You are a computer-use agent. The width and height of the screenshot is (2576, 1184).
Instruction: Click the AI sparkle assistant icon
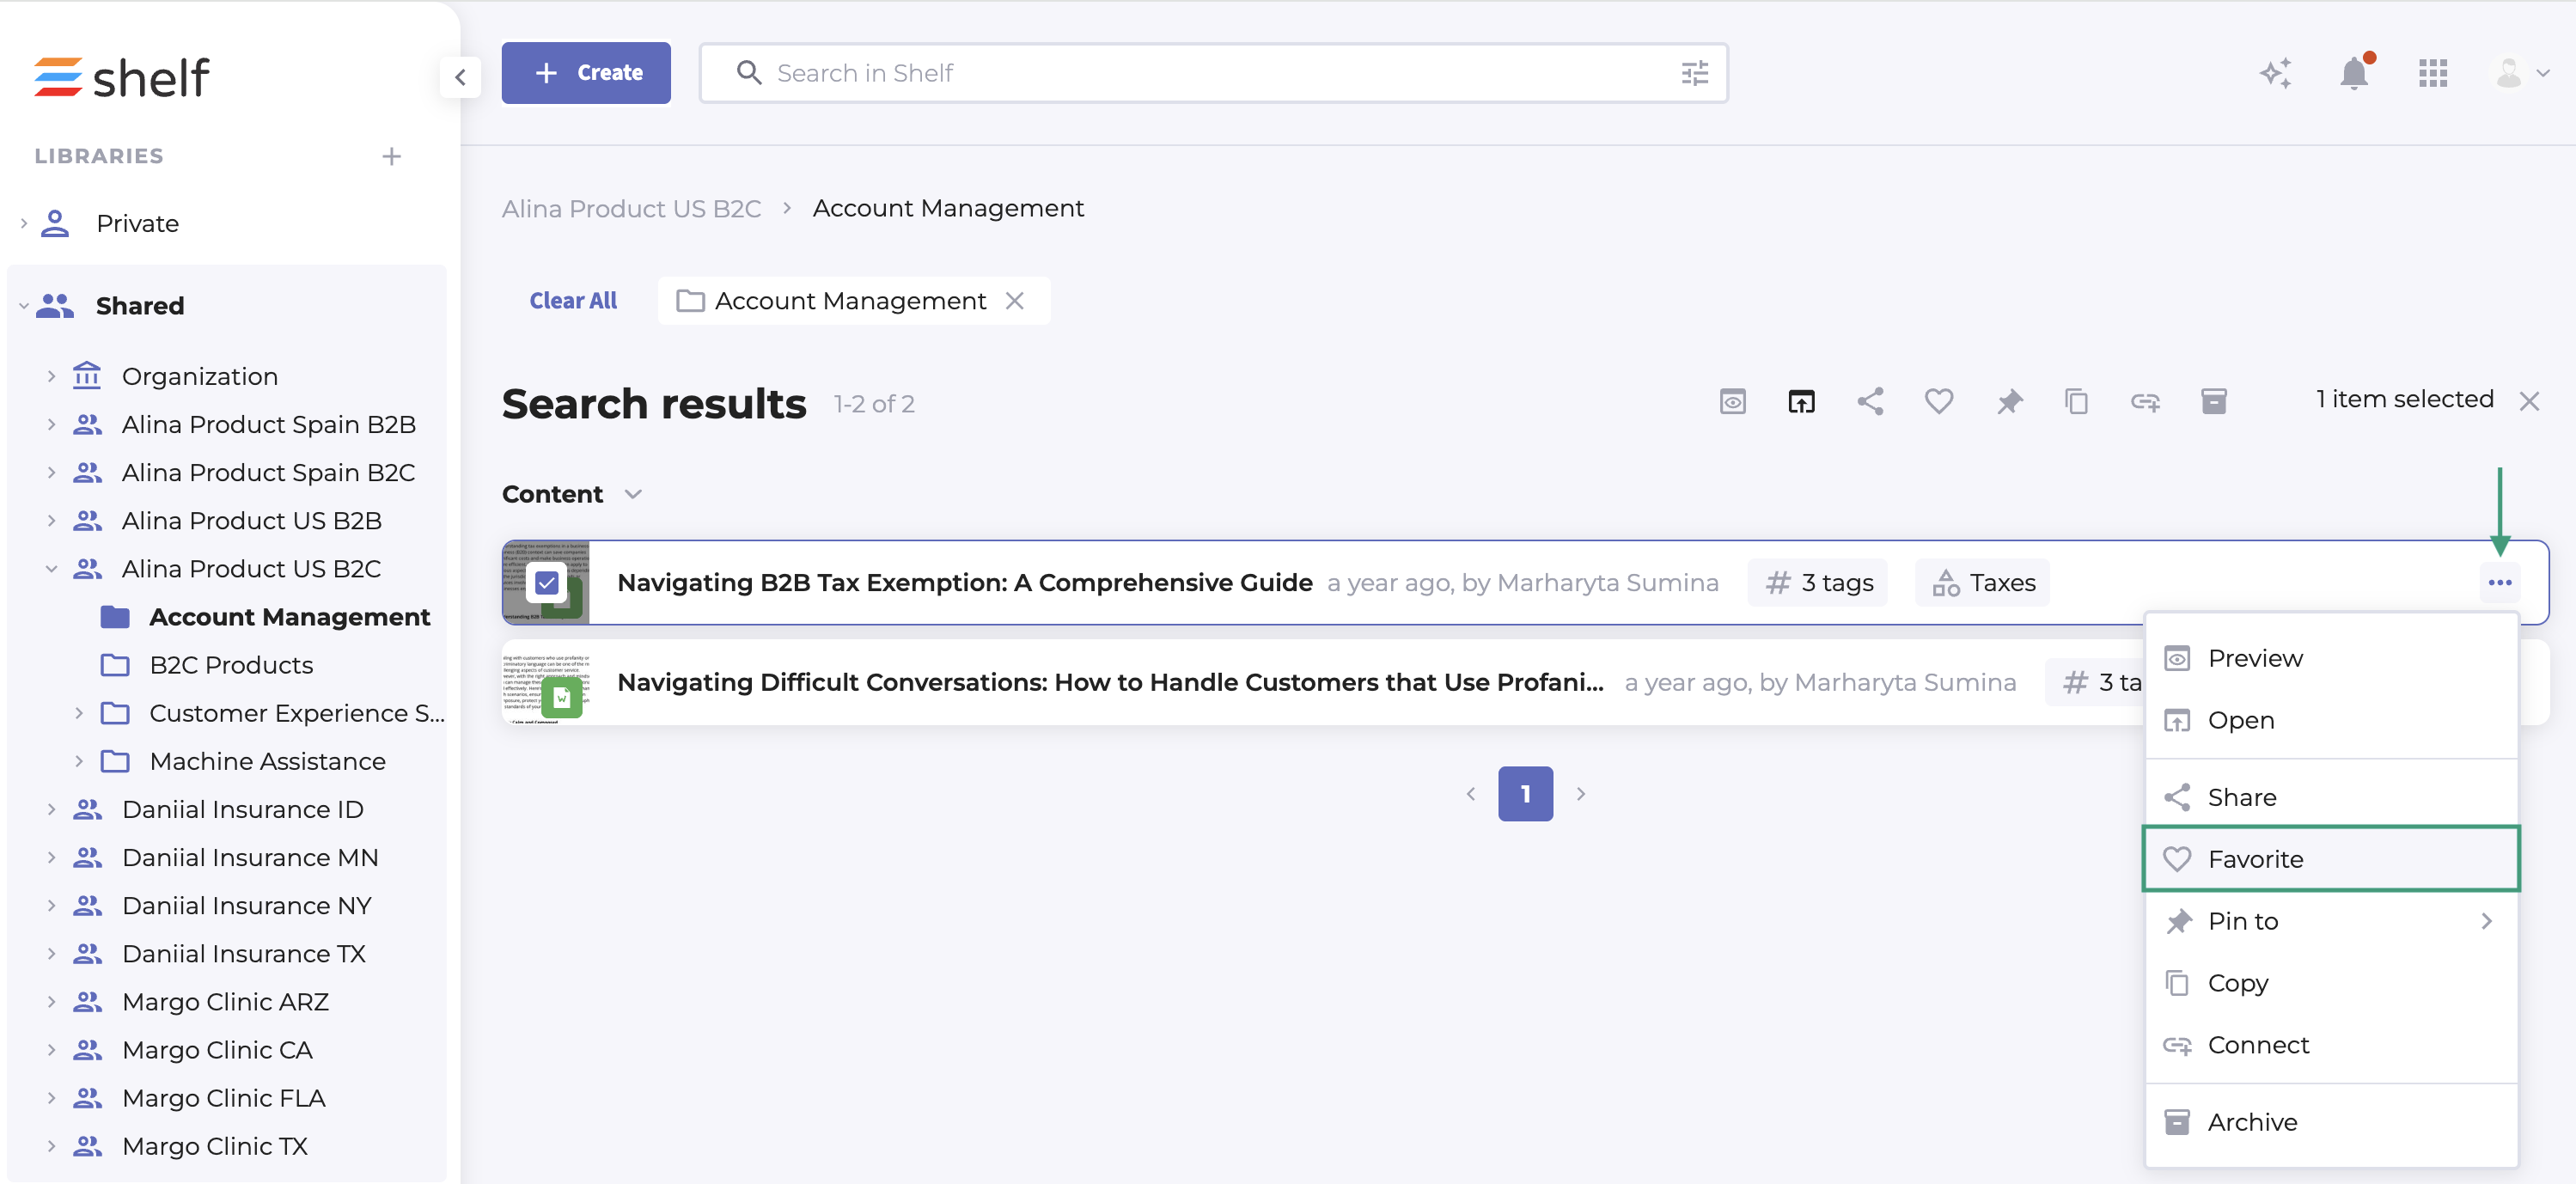pos(2275,73)
